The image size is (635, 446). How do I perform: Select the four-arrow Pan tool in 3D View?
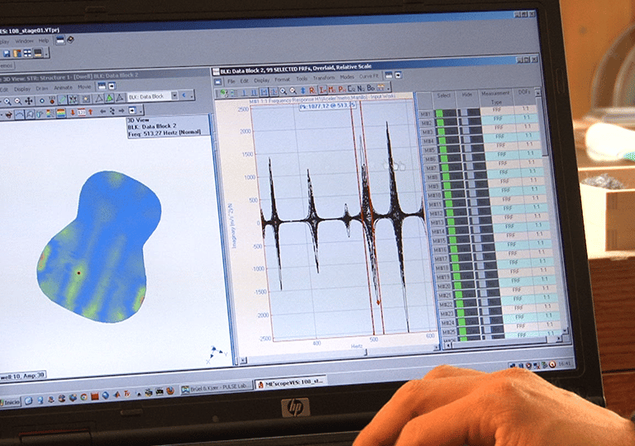point(29,101)
